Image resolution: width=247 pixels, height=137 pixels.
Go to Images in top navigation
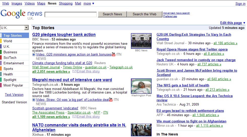(x=17, y=3)
